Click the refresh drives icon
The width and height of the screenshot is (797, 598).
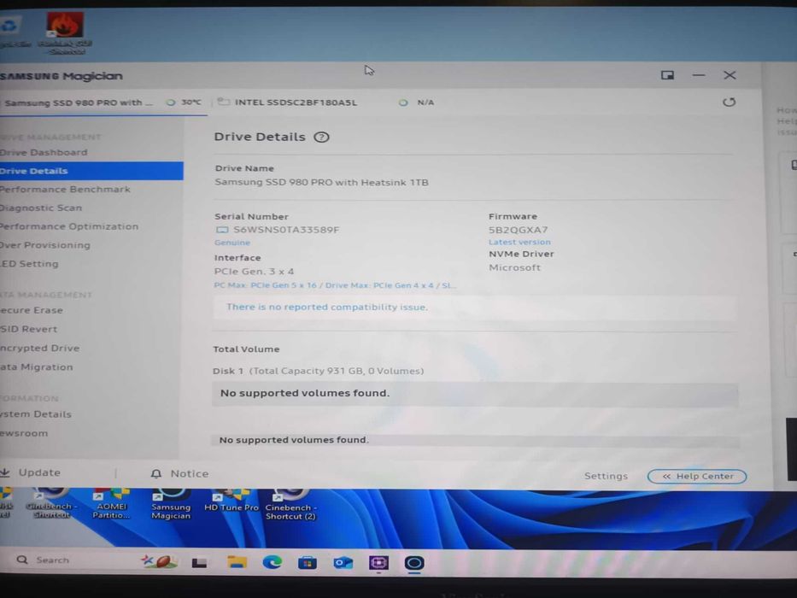pos(729,103)
